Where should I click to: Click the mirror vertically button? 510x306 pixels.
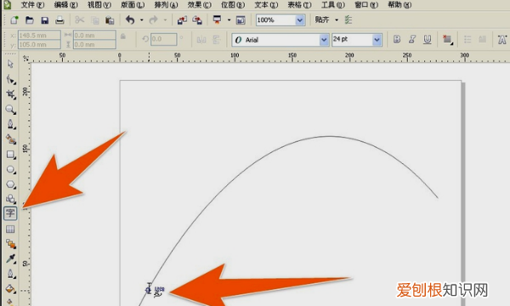[x=217, y=40]
